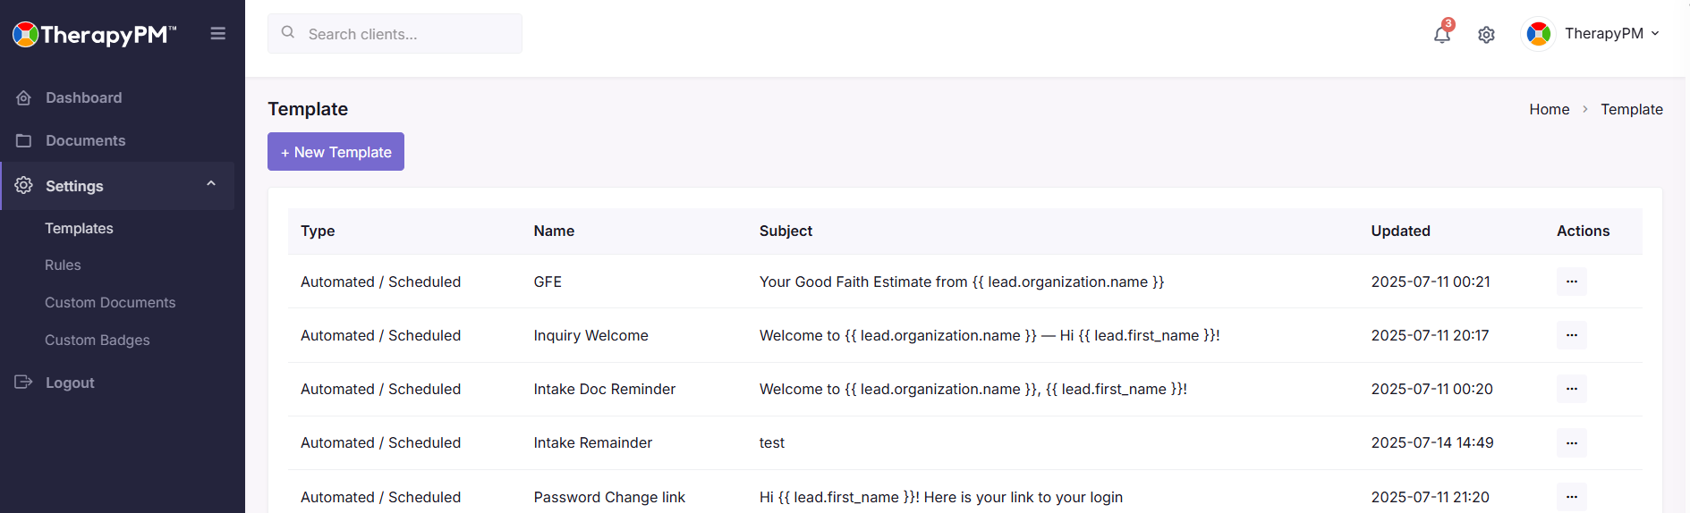Click the Documents folder icon
The width and height of the screenshot is (1690, 513).
click(x=24, y=141)
